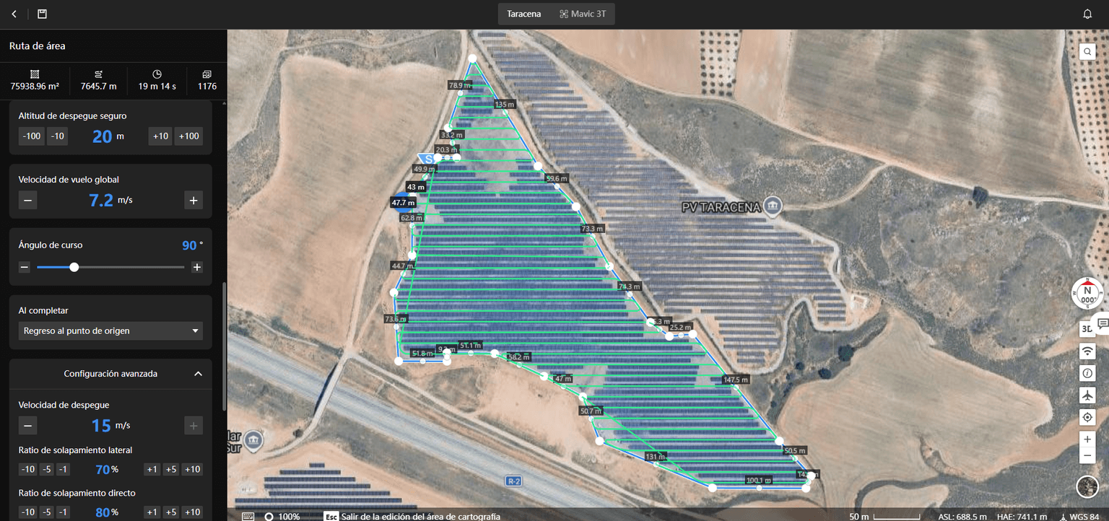Click the route length icon above 7645.7 m

[x=98, y=74]
